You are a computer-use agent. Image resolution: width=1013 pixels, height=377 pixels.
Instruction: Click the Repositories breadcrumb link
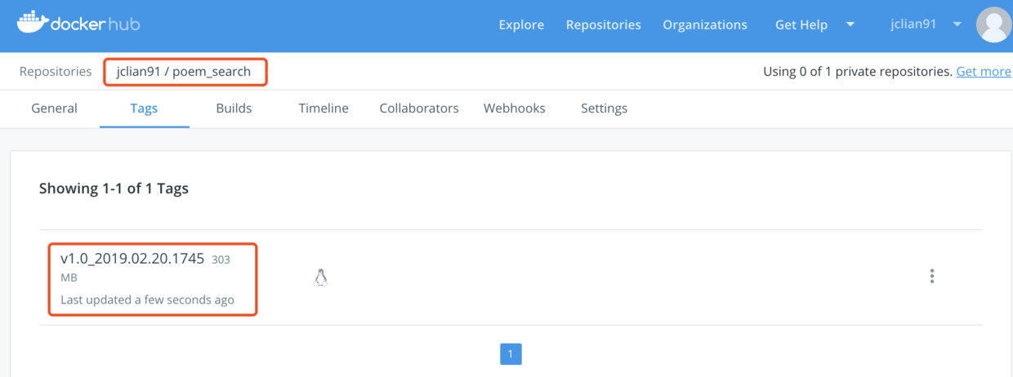56,71
